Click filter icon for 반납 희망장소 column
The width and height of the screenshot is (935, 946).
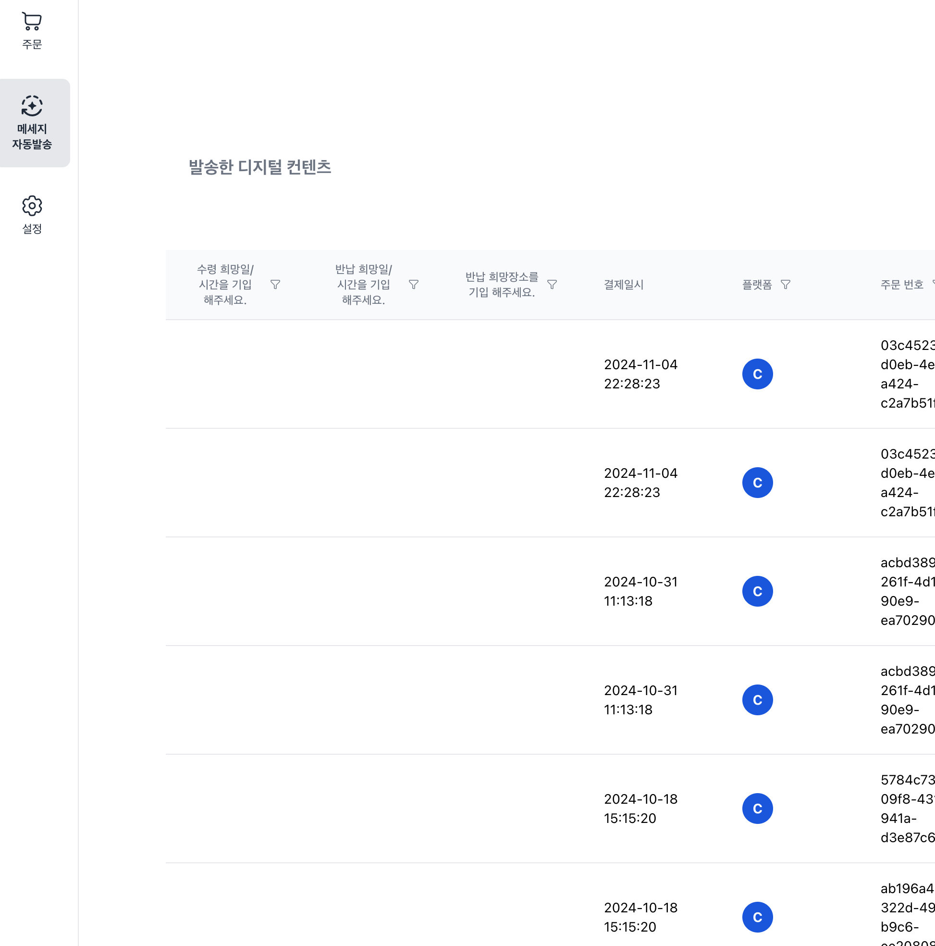[x=552, y=285]
